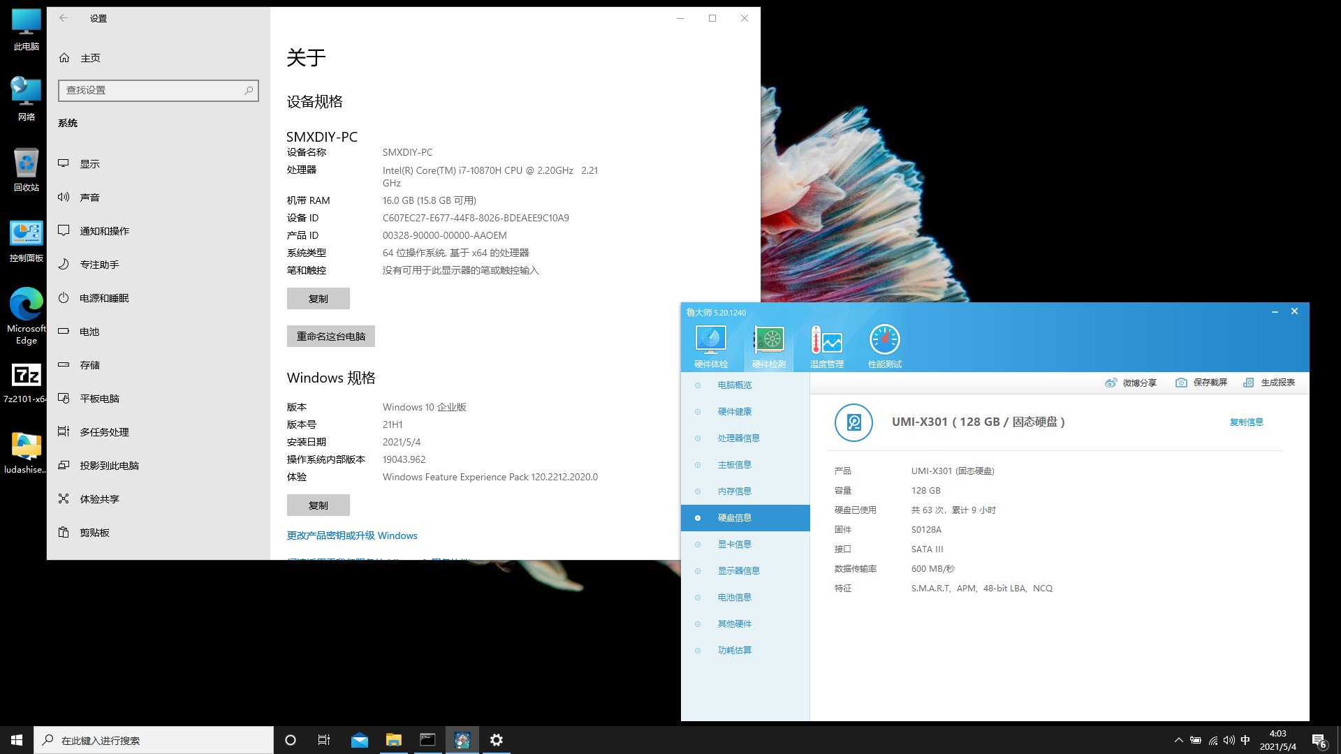The image size is (1341, 754).
Task: Copy device specs with 复制 button
Action: coord(318,299)
